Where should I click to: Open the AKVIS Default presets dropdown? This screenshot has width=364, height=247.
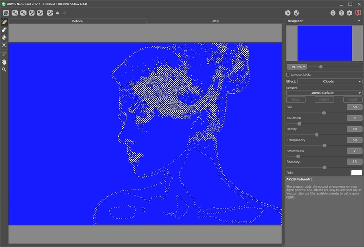click(324, 93)
